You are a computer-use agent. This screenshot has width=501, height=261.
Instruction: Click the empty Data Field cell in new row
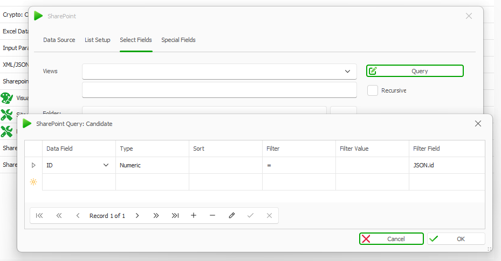79,182
